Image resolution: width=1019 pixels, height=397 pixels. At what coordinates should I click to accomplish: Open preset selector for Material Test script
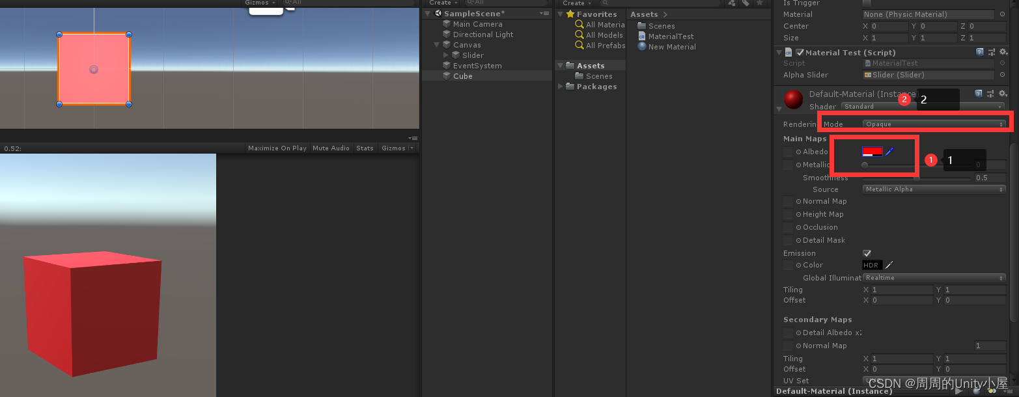(991, 52)
